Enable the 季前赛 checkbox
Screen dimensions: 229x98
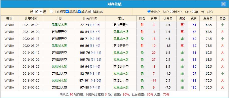tap(92, 11)
